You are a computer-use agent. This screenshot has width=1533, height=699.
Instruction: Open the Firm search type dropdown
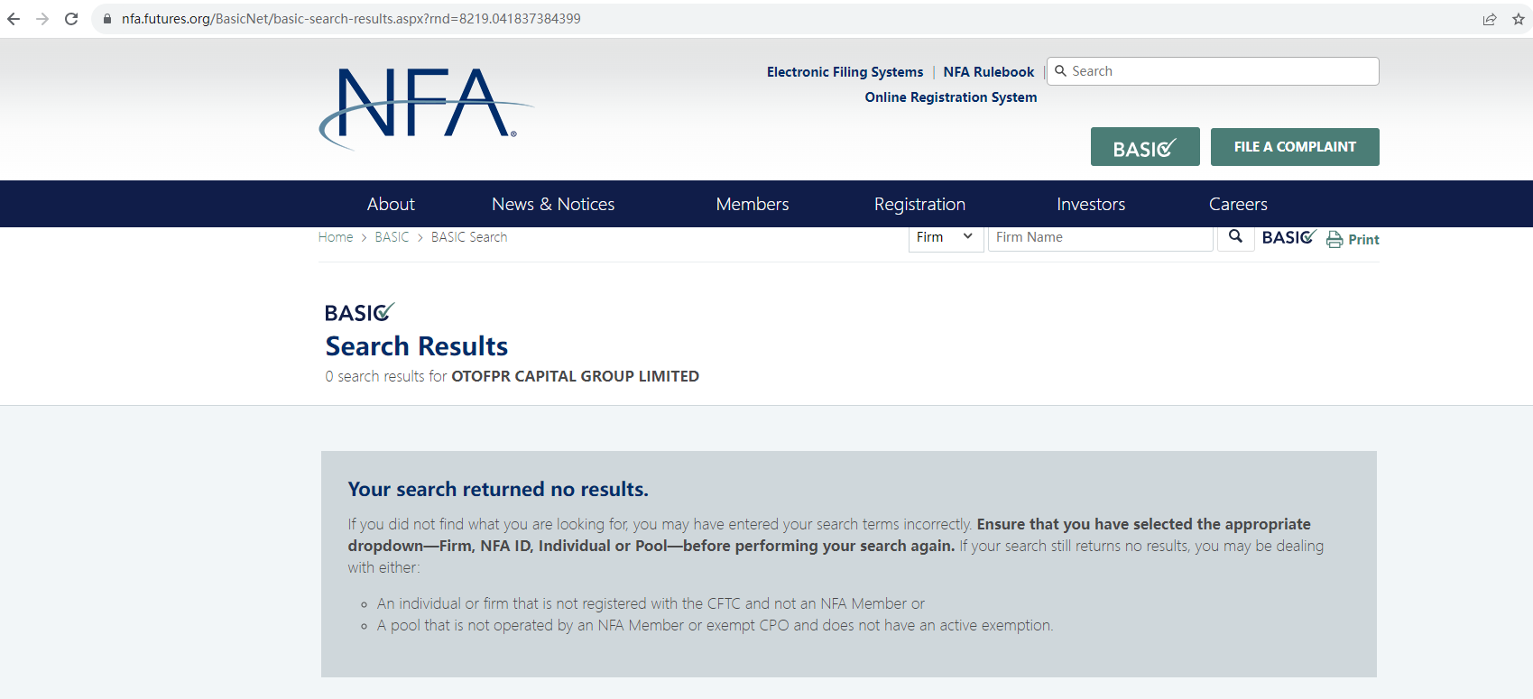(x=946, y=237)
